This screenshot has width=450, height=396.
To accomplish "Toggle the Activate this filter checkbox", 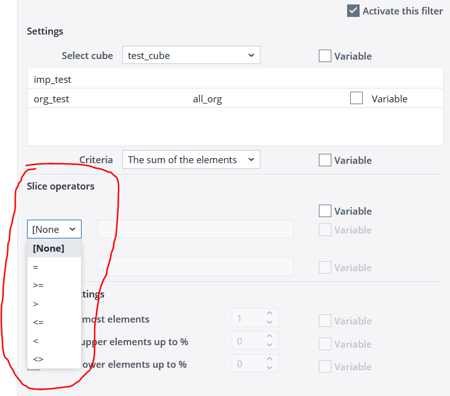I will (x=353, y=11).
